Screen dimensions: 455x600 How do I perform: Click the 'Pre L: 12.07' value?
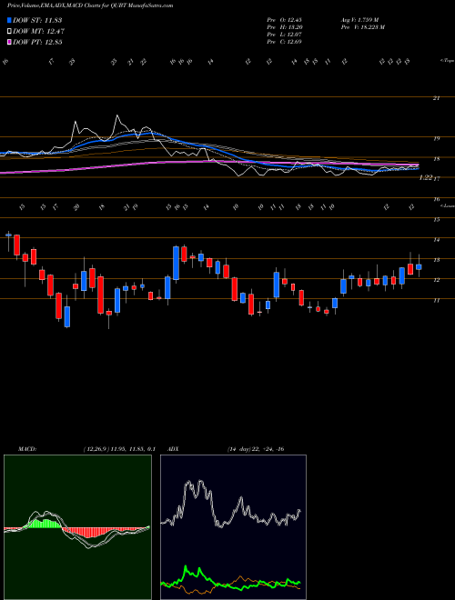tap(285, 35)
